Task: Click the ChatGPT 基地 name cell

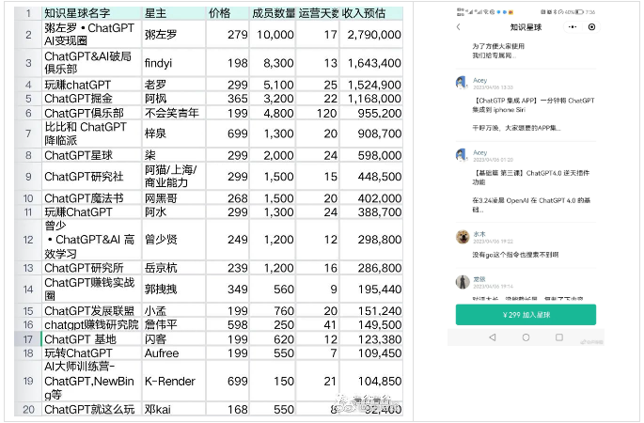Action: click(92, 339)
